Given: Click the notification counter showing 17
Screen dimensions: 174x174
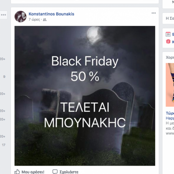Looking at the screenshot, I should [4, 145].
